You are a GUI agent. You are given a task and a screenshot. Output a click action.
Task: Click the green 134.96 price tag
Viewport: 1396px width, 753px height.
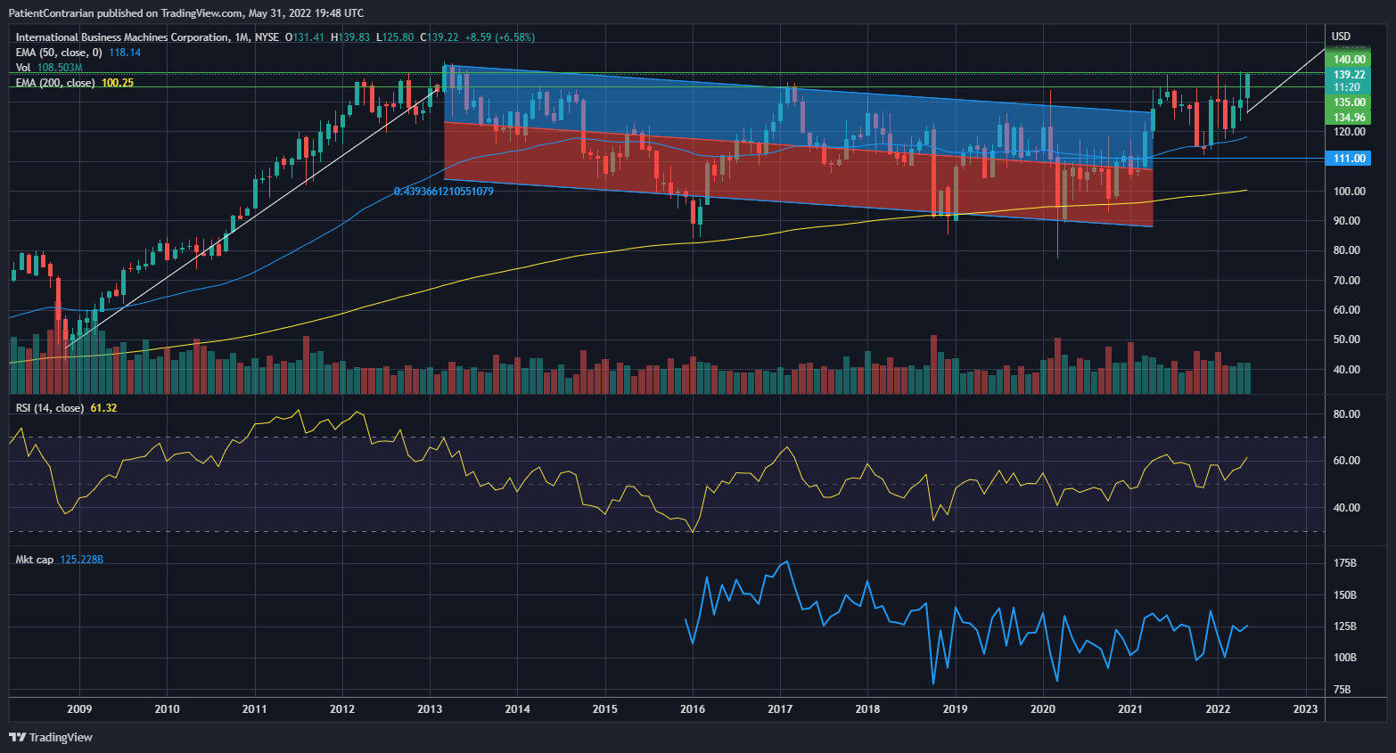click(1349, 118)
